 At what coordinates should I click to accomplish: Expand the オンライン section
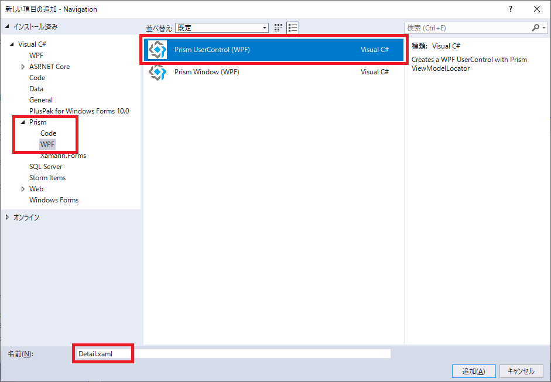[x=7, y=218]
